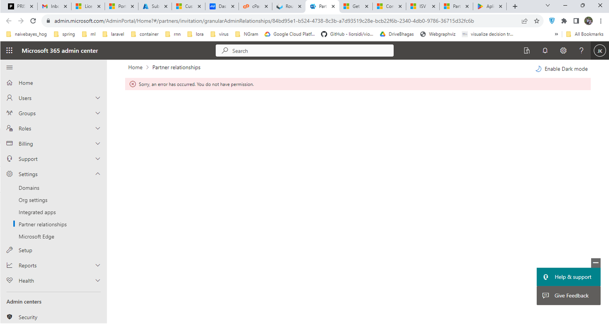Click the Help & support button

click(568, 277)
